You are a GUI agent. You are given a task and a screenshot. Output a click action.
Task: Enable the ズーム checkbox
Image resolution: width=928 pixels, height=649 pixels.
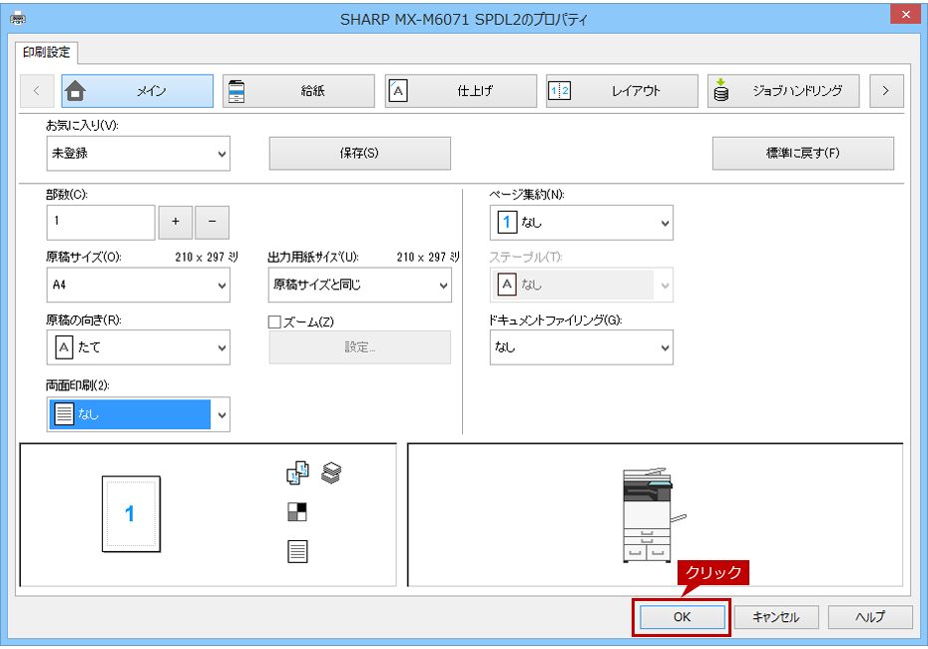tap(274, 322)
